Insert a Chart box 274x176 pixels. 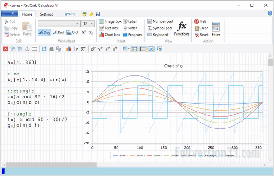110,35
